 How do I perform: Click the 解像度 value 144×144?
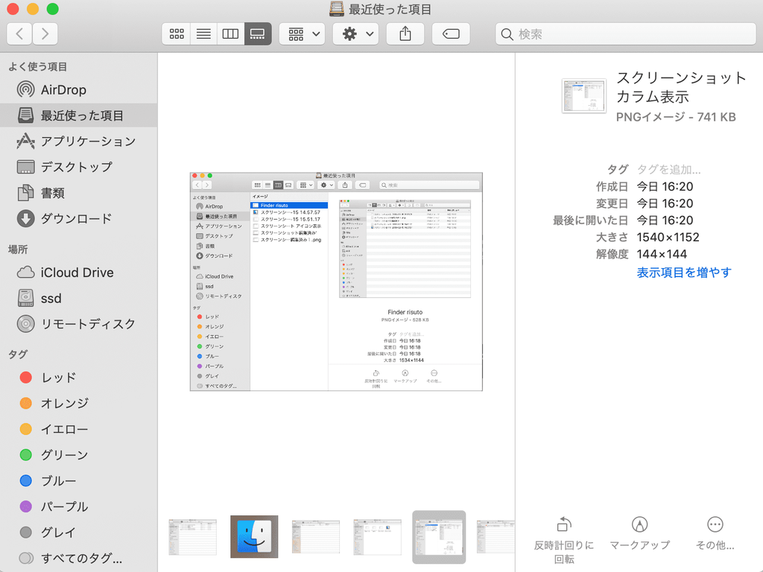point(662,254)
